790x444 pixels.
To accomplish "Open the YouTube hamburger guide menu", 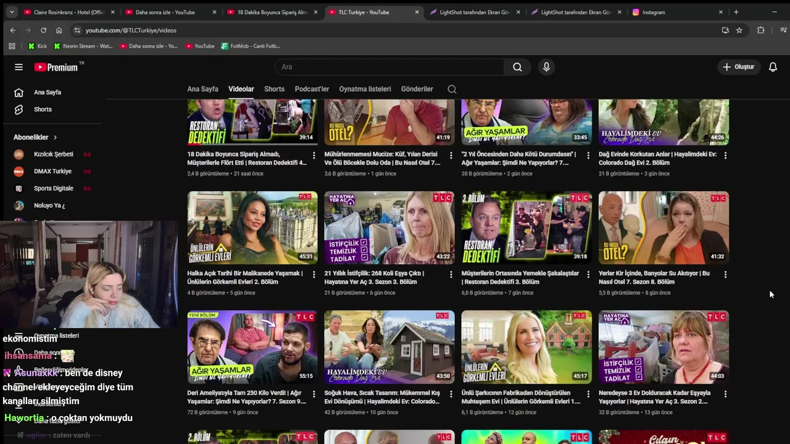I will coord(19,67).
